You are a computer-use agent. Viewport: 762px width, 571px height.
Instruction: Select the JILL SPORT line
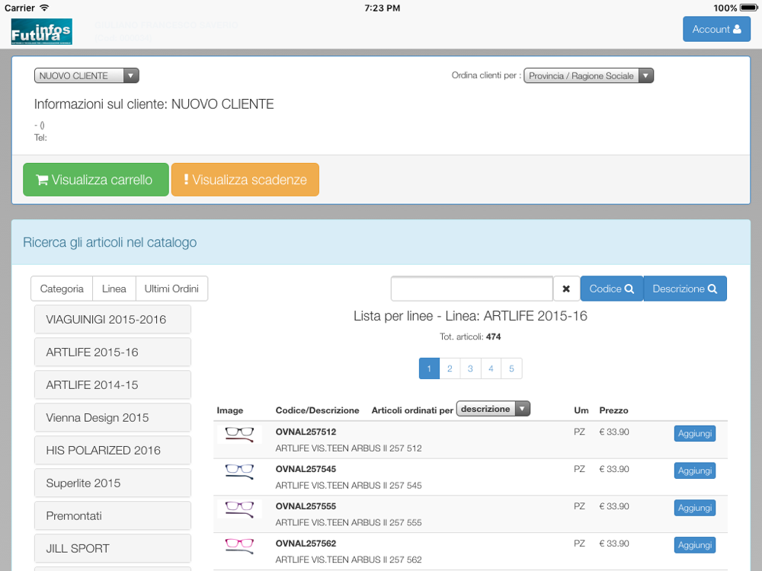click(112, 549)
